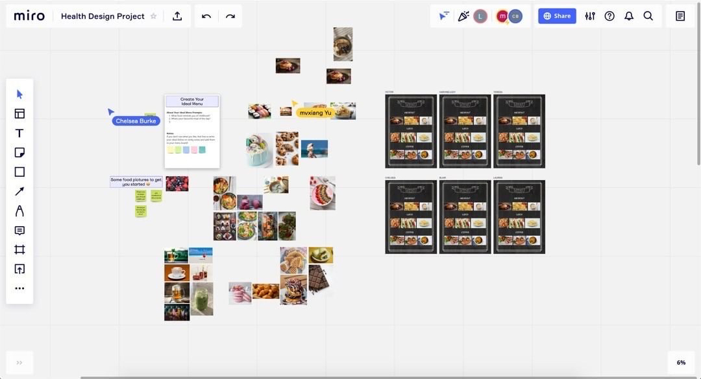
Task: Select the Create Your Ideal Menu card
Action: 192,132
